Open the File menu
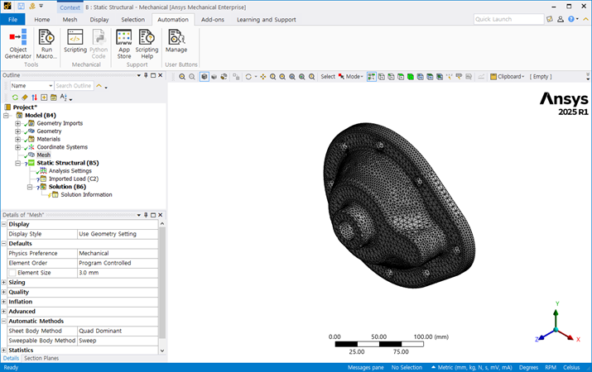This screenshot has width=592, height=372. point(13,20)
